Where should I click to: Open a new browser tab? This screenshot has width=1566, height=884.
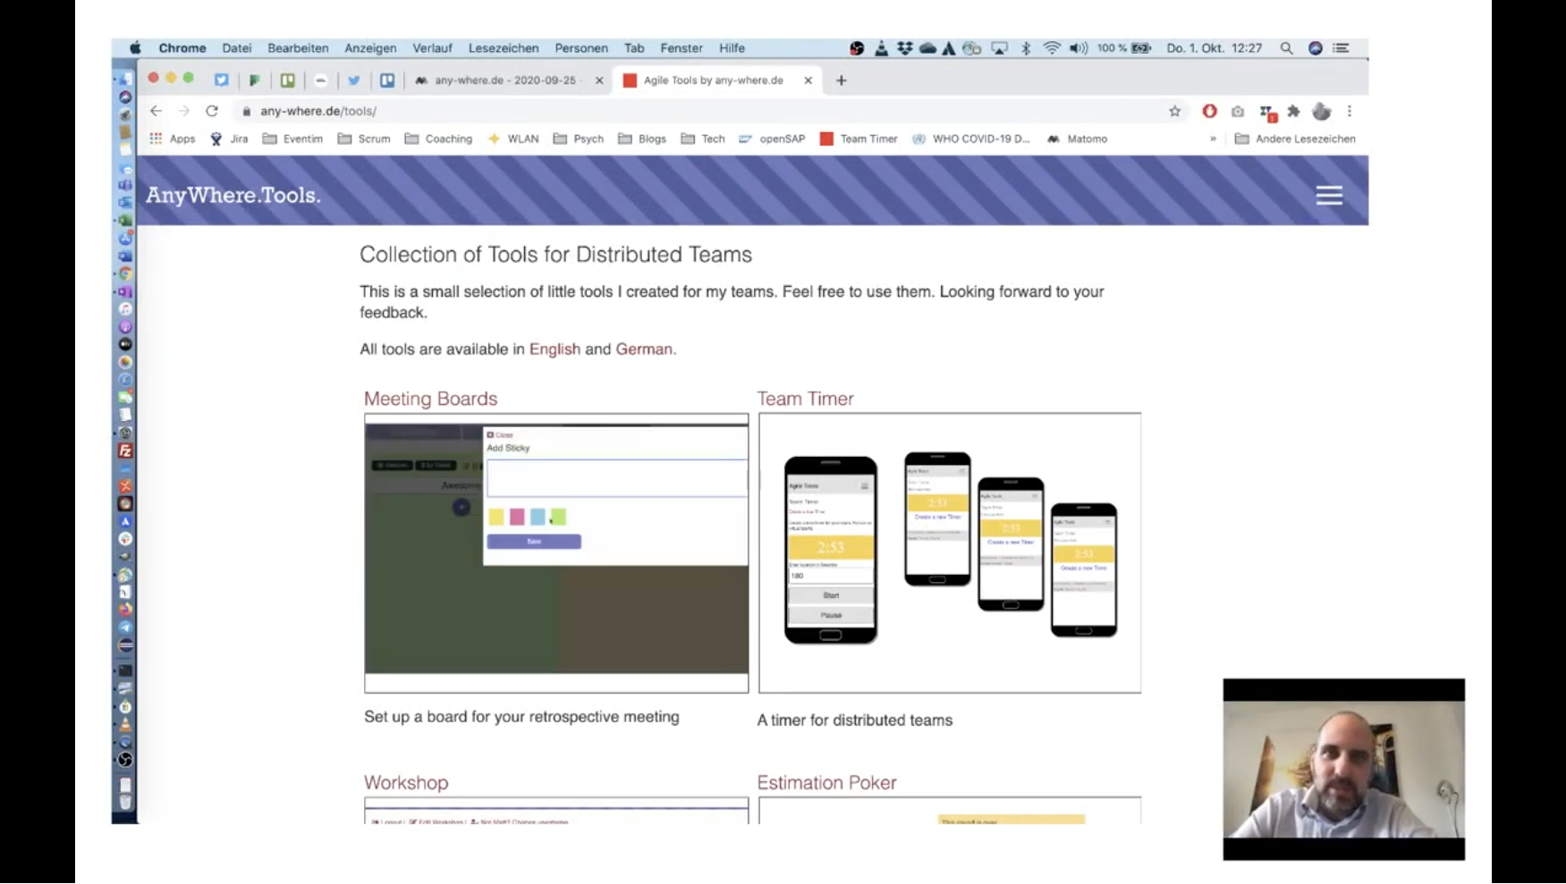pyautogui.click(x=841, y=80)
